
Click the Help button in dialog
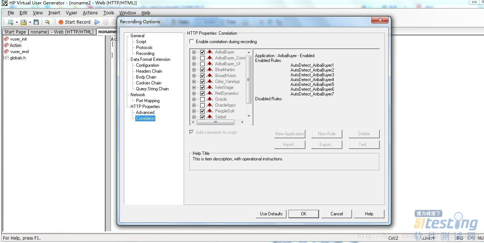[369, 214]
